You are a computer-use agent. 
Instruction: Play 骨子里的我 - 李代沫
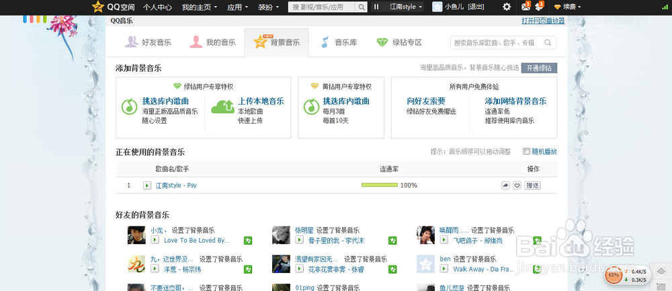tap(300, 240)
